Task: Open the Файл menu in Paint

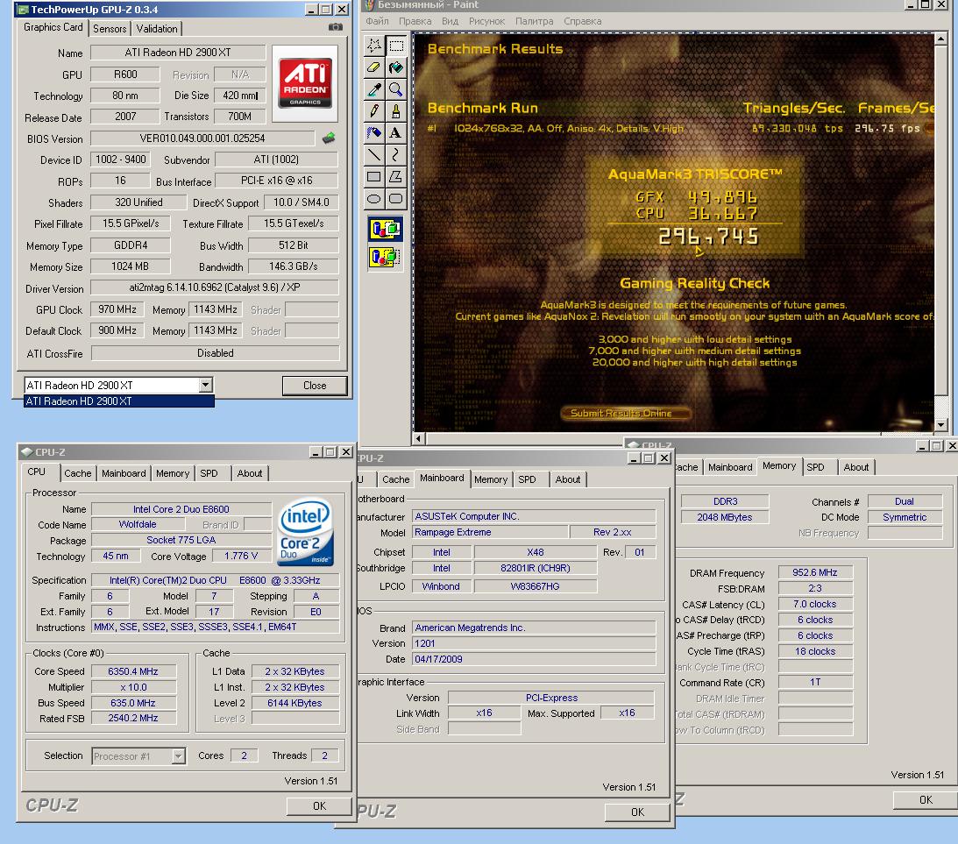Action: (x=377, y=21)
